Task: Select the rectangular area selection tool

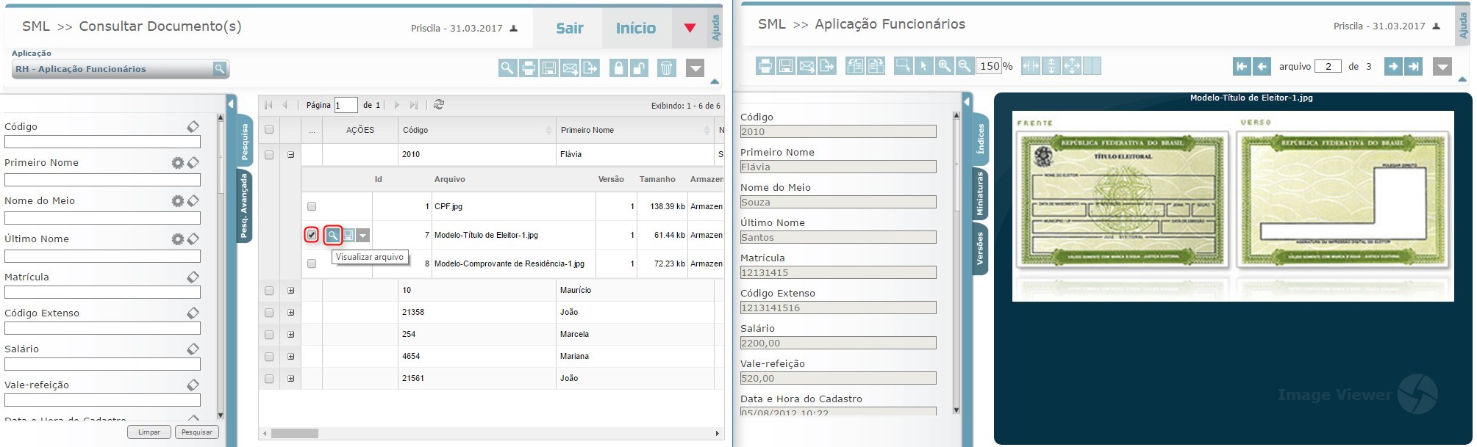Action: coord(903,66)
